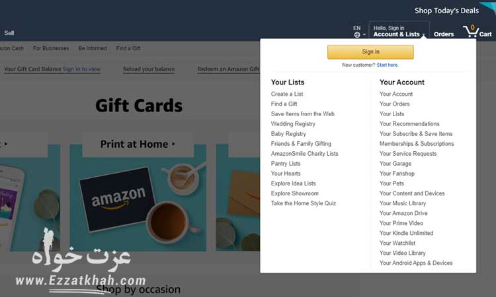Image resolution: width=496 pixels, height=297 pixels.
Task: Open Wedding Registry from Your Lists
Action: tap(293, 124)
